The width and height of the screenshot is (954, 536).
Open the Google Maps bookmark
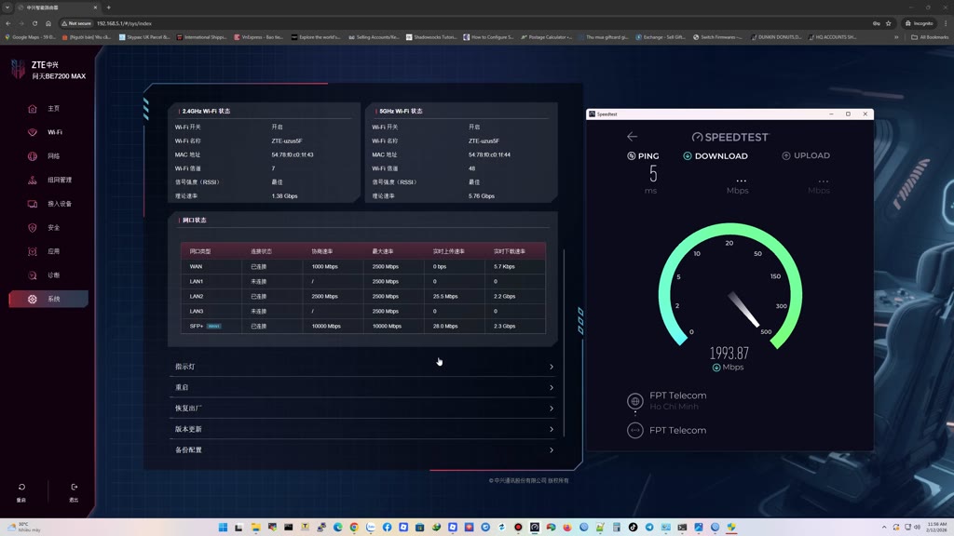pos(31,37)
